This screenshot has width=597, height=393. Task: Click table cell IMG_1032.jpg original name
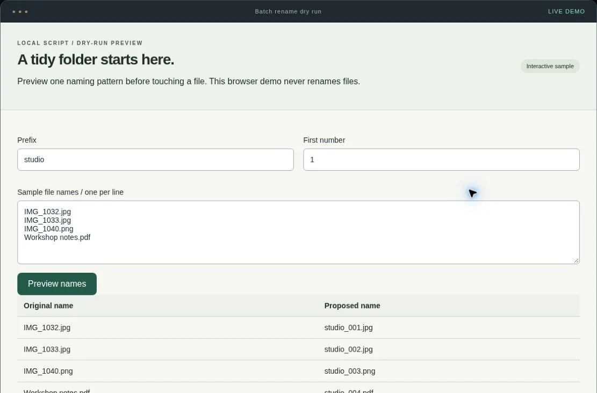[x=47, y=327]
